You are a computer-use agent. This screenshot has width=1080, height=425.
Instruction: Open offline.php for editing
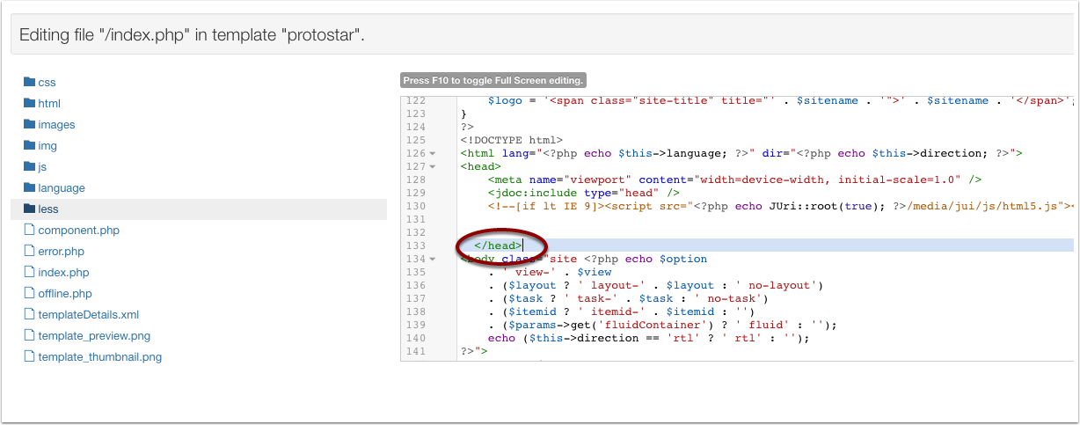[x=65, y=294]
